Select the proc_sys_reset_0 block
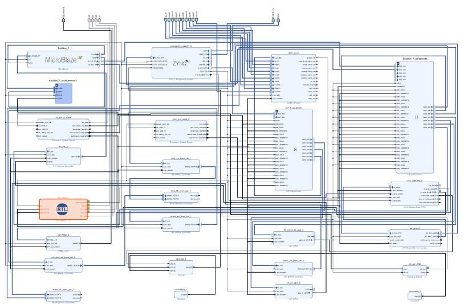464x304 pixels. coord(181,131)
